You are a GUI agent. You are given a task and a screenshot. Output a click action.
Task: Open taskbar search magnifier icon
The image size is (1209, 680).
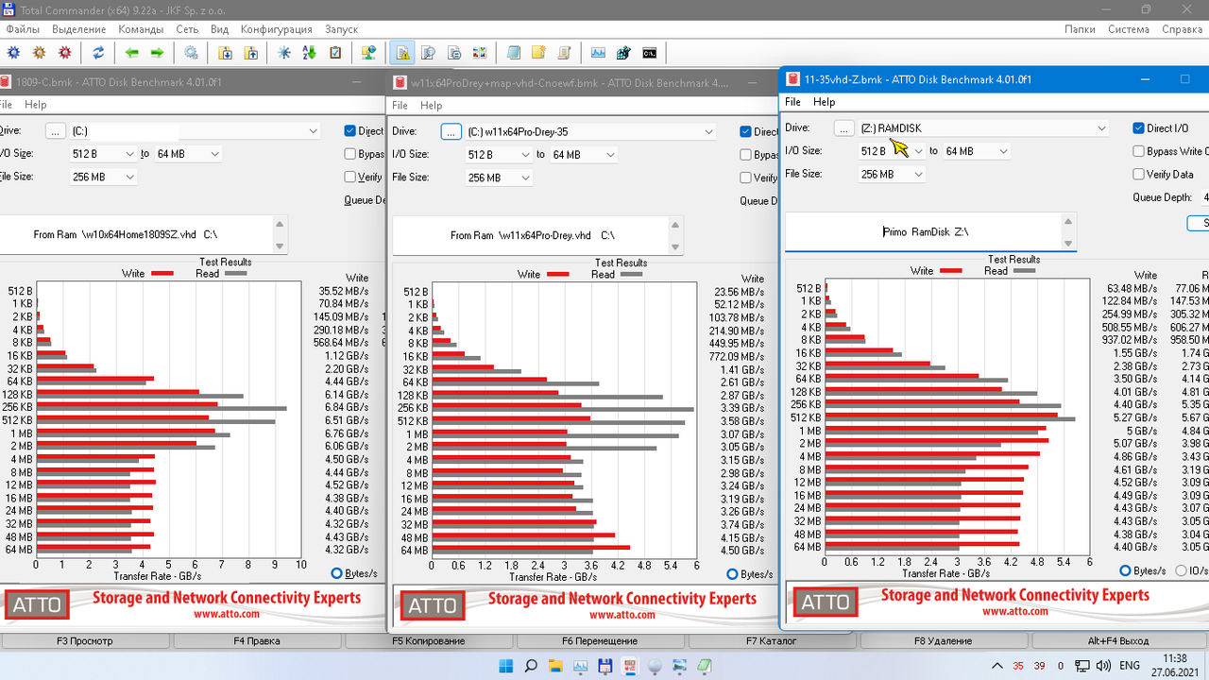[531, 666]
